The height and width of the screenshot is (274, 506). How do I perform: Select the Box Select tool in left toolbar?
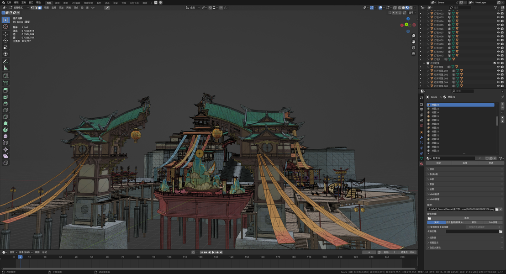(5, 20)
